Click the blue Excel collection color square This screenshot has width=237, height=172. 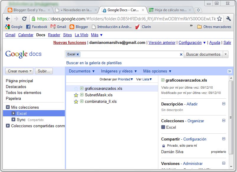(x=163, y=127)
